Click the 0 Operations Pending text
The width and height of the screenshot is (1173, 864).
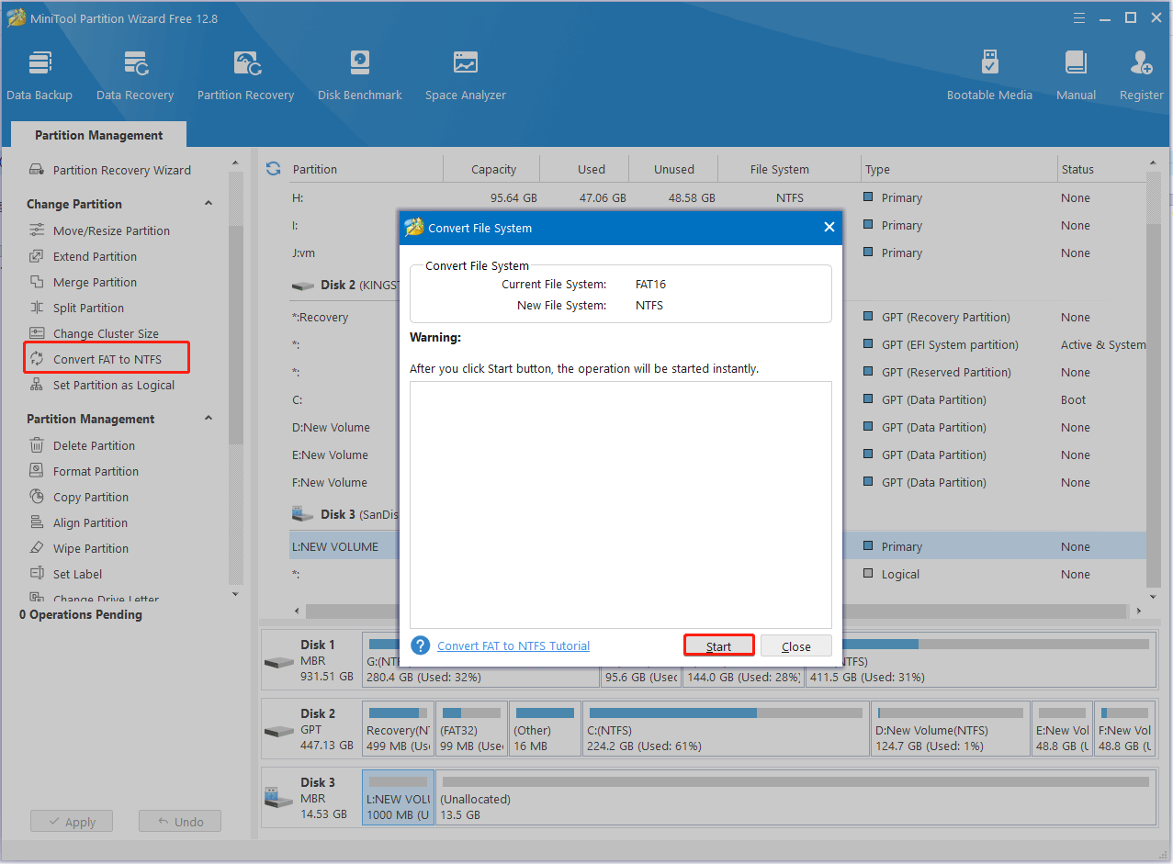tap(81, 614)
